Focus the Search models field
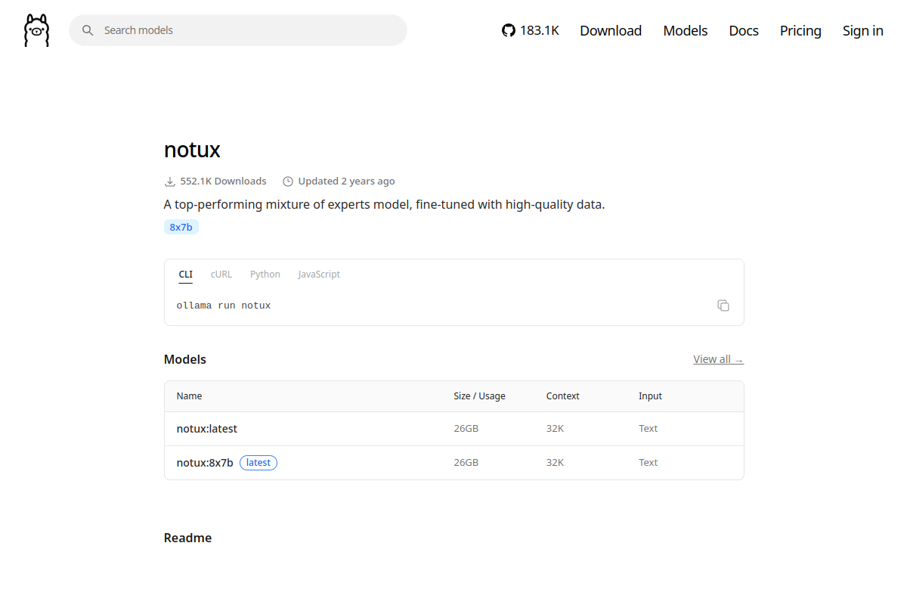Screen dimensions: 907x605 [x=238, y=30]
